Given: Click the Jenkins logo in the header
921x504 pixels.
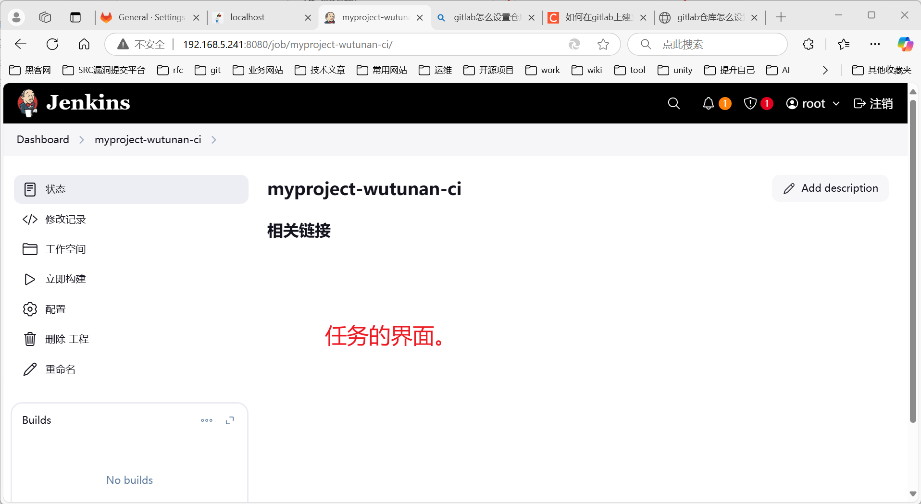Looking at the screenshot, I should click(x=74, y=103).
